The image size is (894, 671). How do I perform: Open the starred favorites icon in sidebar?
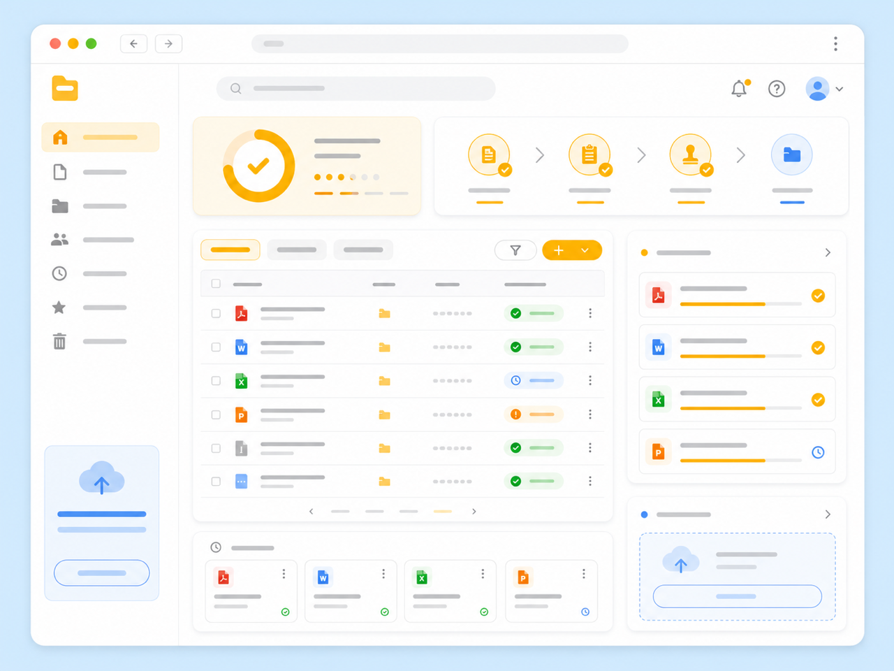point(59,308)
